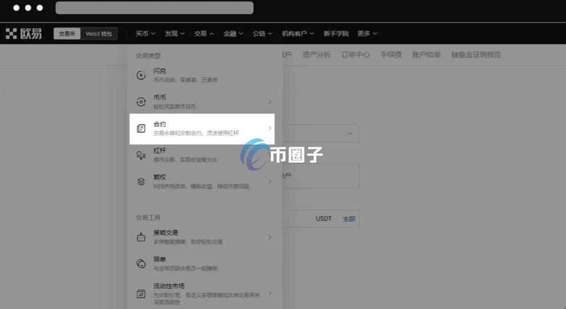Select 闪兑 menu entry text
The width and height of the screenshot is (566, 309).
pyautogui.click(x=160, y=71)
